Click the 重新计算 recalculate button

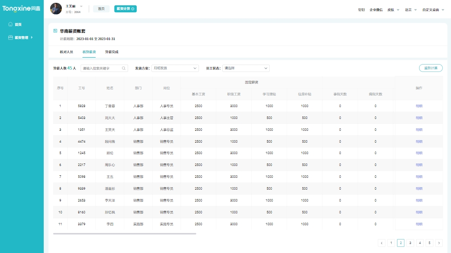click(431, 68)
